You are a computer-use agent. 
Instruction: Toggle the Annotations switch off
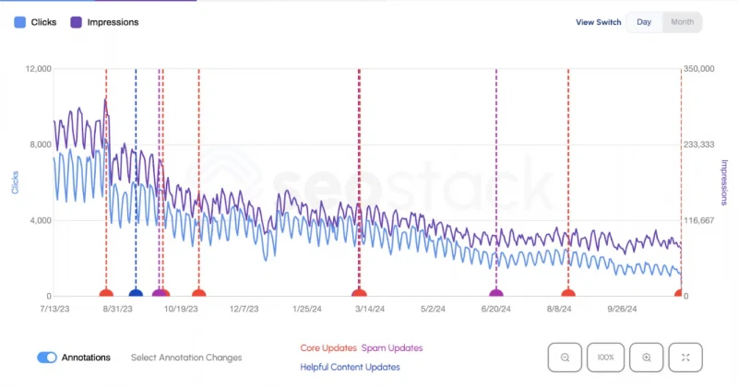pyautogui.click(x=47, y=358)
